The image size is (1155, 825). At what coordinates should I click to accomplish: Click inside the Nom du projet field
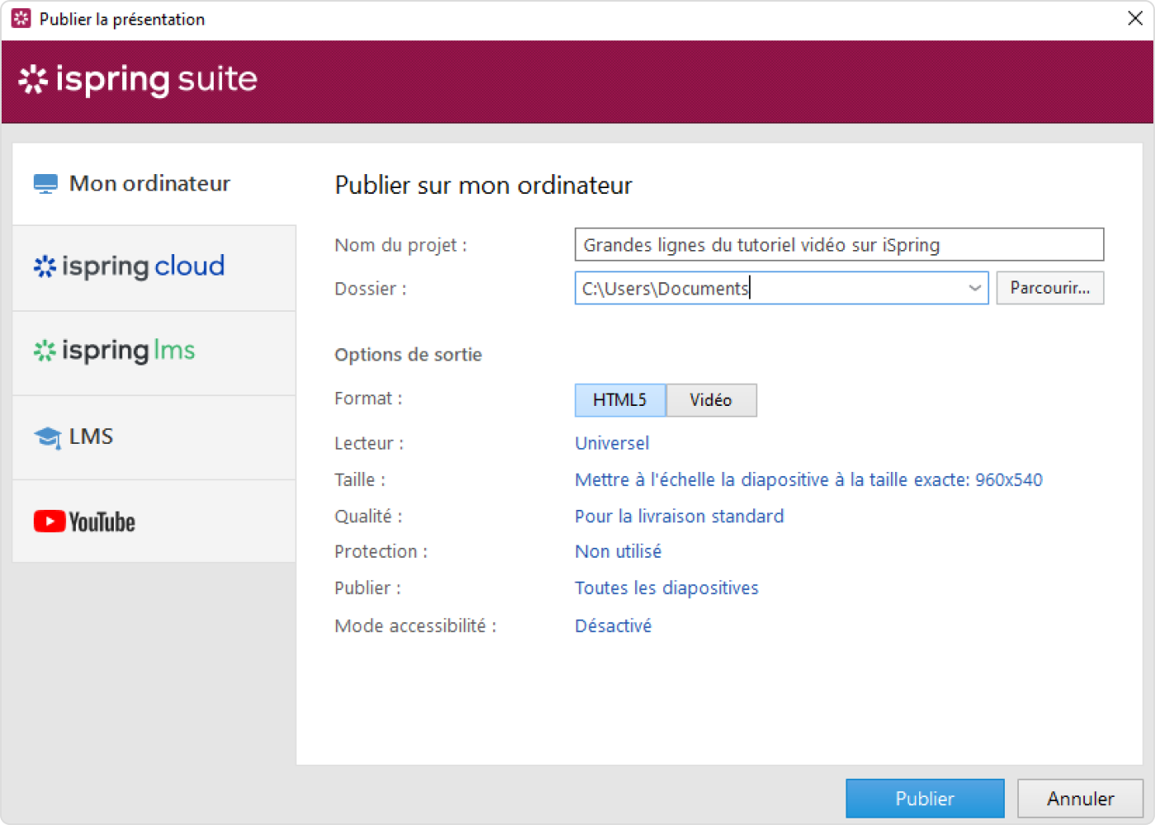pyautogui.click(x=839, y=244)
